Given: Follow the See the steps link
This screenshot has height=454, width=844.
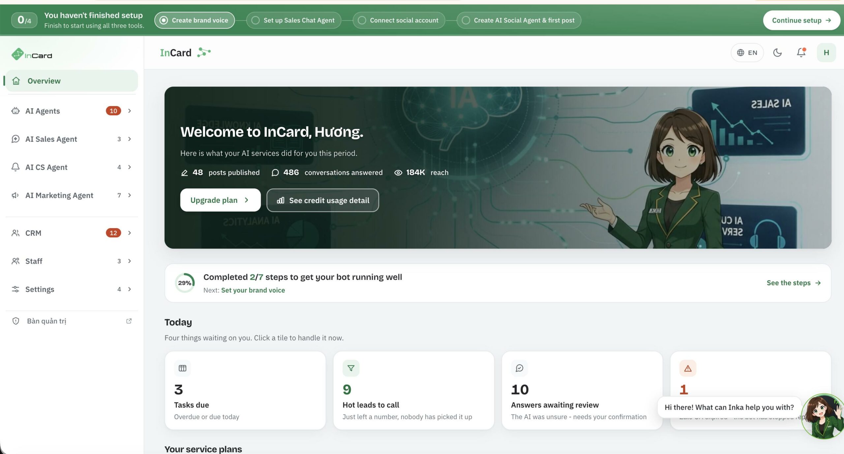Looking at the screenshot, I should (x=794, y=283).
